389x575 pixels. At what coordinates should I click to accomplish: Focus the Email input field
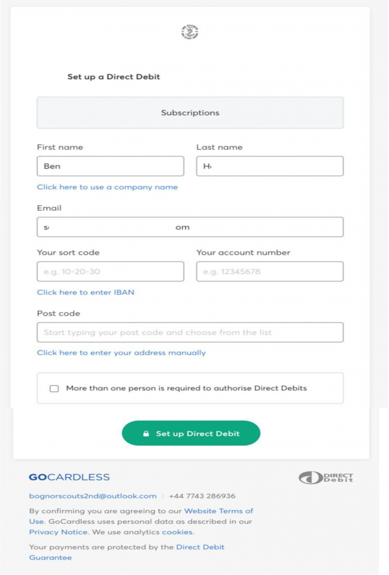pos(190,227)
